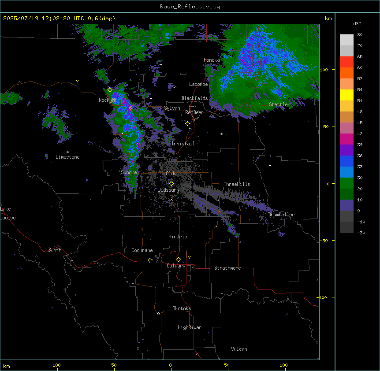Click the Lacombe town label
The height and width of the screenshot is (371, 380).
(x=198, y=84)
